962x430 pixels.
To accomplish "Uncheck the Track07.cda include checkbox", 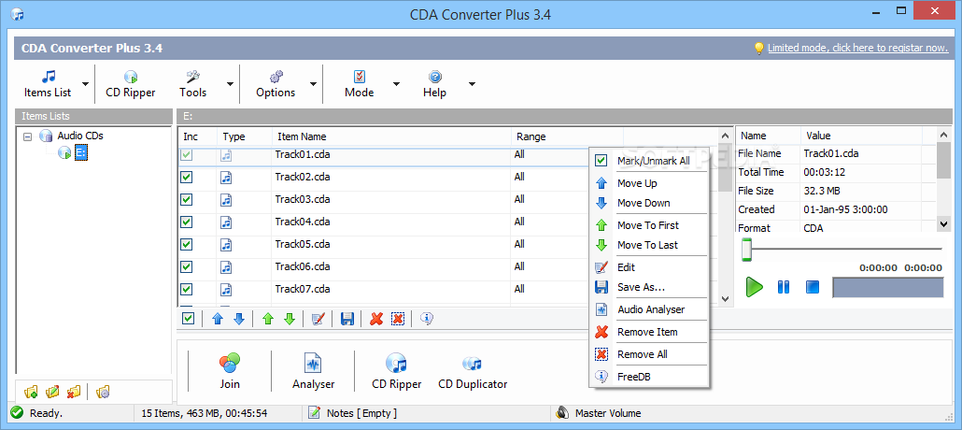I will pyautogui.click(x=187, y=289).
